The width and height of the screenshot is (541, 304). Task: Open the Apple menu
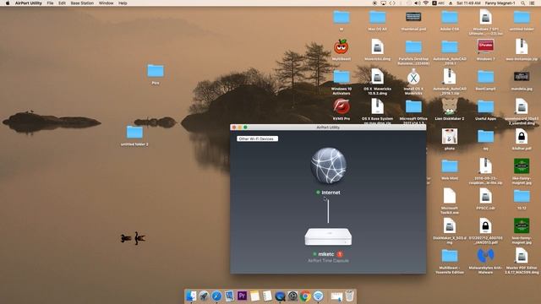point(8,3)
